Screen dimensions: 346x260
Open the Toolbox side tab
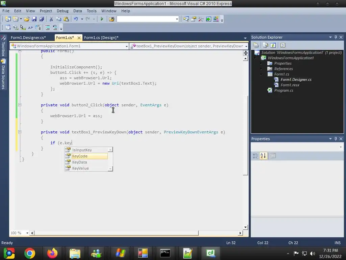pyautogui.click(x=3, y=47)
